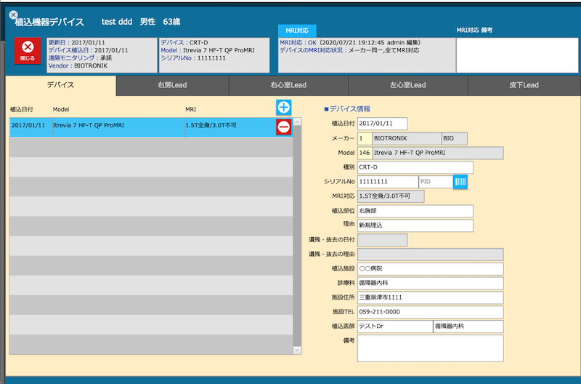Image resolution: width=581 pixels, height=384 pixels.
Task: Switch to the 右房Lead tab
Action: coord(172,85)
